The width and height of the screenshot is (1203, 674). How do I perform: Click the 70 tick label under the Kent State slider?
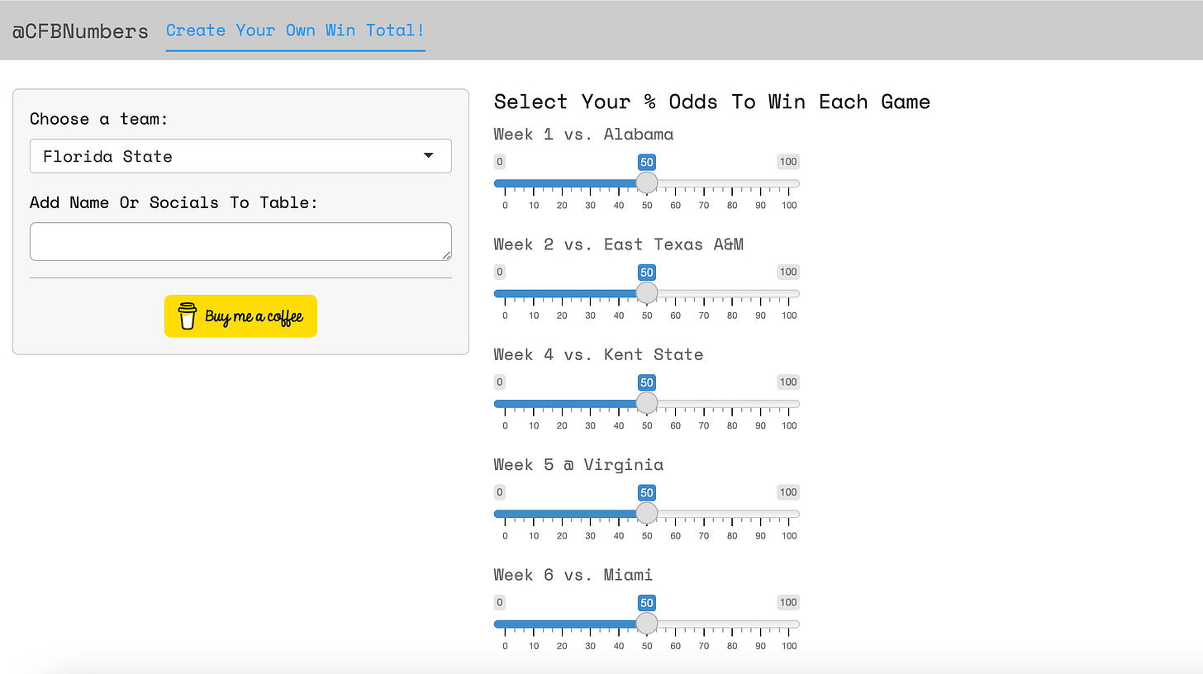(704, 426)
